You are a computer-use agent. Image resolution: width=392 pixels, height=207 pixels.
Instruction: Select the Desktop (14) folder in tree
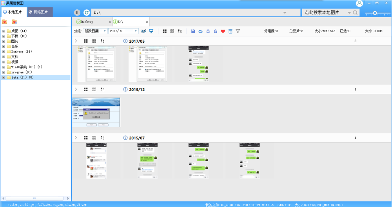[x=21, y=52]
